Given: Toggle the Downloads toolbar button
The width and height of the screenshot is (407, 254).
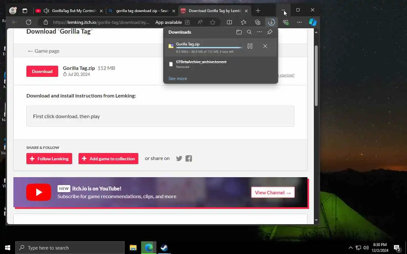Looking at the screenshot, I should (x=271, y=22).
